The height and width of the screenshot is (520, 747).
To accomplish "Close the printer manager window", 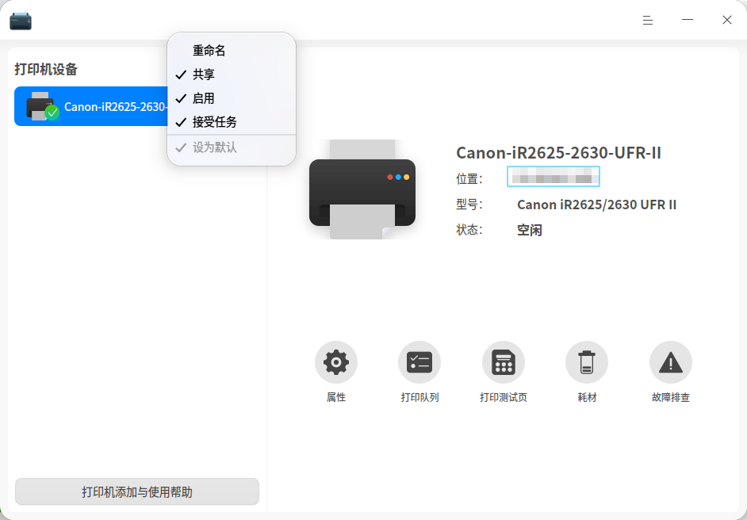I will tap(727, 20).
